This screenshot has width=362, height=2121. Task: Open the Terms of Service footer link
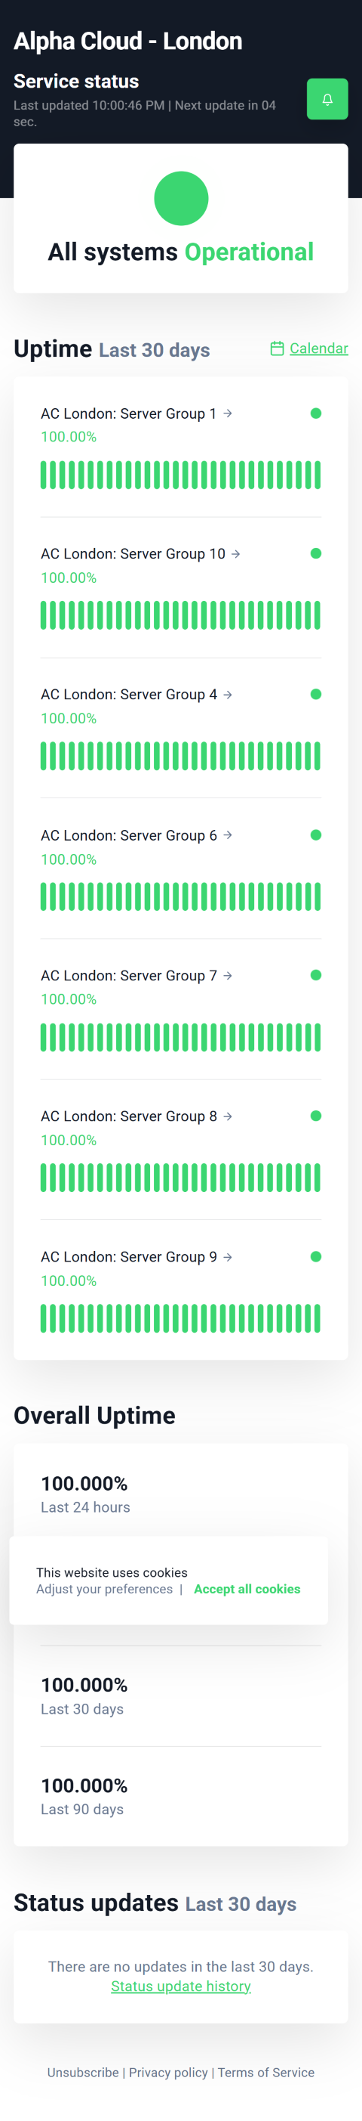(266, 2073)
